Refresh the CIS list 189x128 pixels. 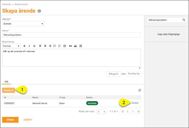(139, 90)
